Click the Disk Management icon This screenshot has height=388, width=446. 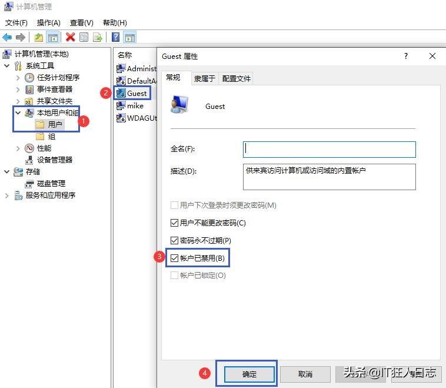point(29,184)
